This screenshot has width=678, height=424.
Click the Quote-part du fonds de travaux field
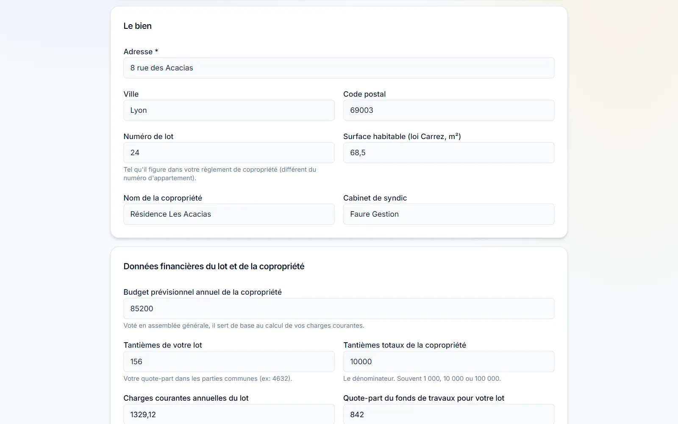pos(449,414)
